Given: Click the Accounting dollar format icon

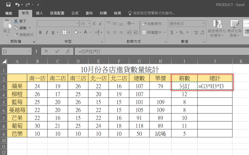Looking at the screenshot, I should point(172,32).
